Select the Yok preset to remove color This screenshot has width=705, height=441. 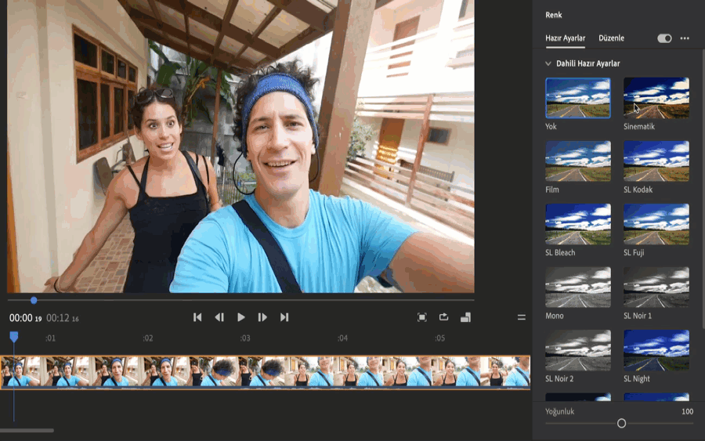(578, 98)
